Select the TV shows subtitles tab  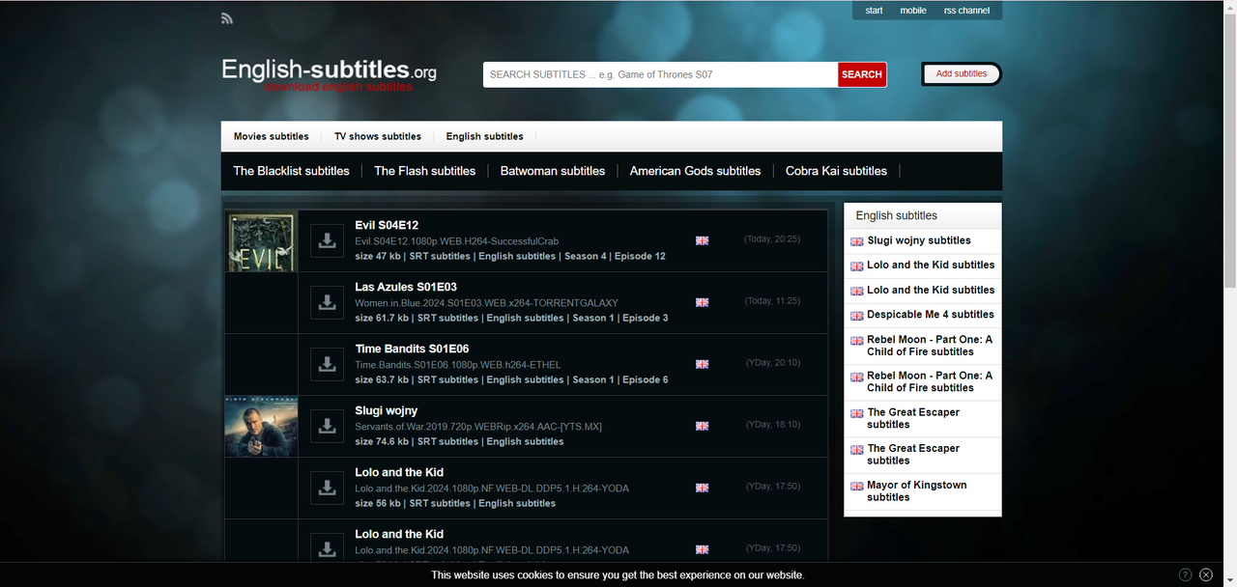coord(378,136)
